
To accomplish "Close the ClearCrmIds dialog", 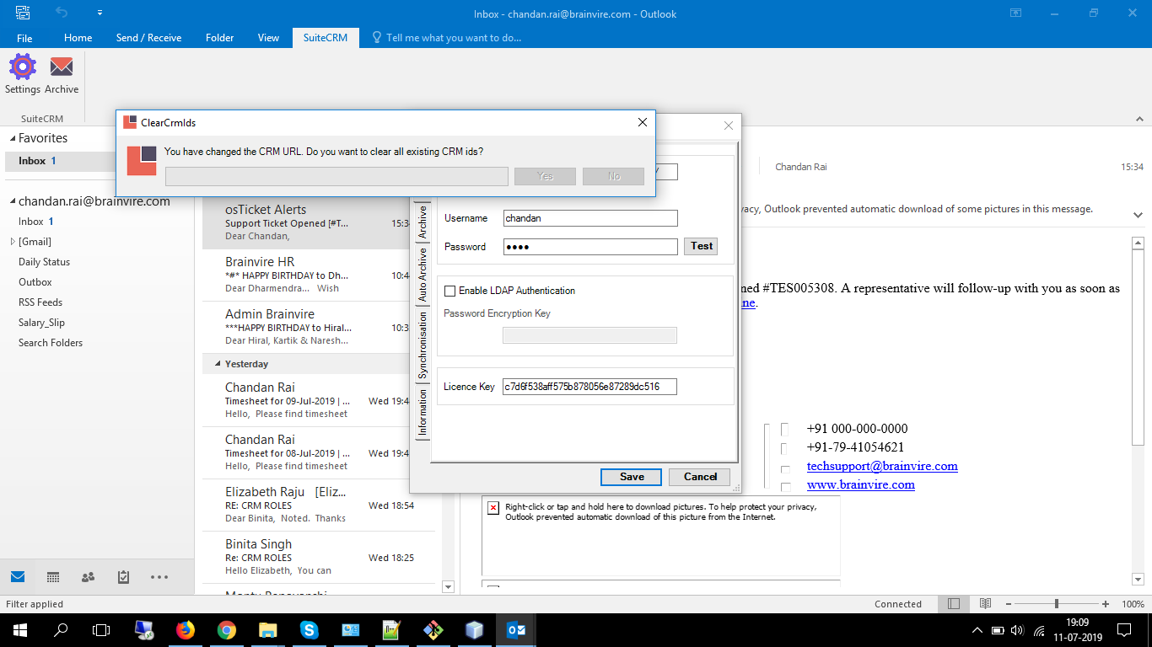I will pyautogui.click(x=643, y=122).
